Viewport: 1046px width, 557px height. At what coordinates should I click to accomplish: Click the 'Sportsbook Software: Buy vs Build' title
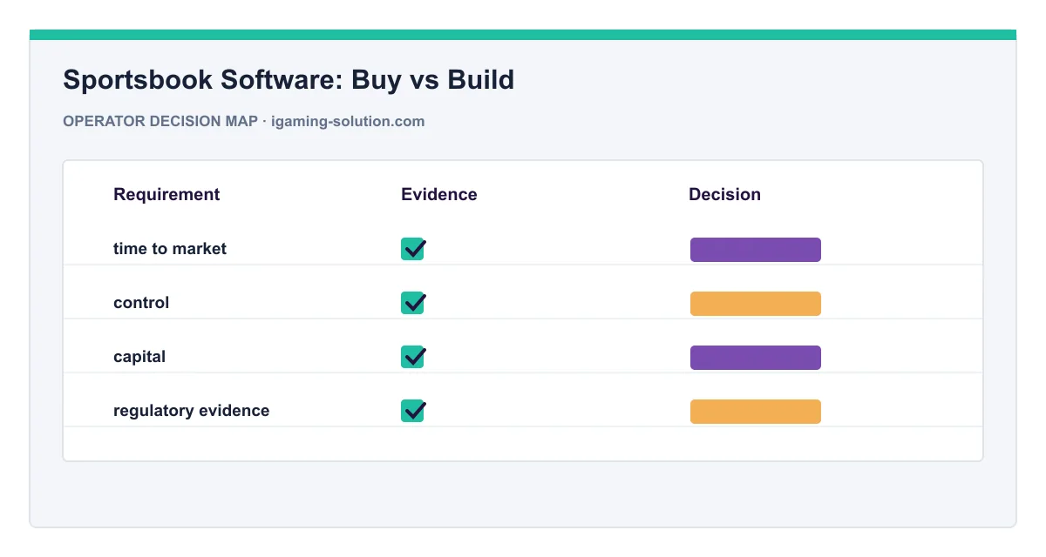[289, 80]
